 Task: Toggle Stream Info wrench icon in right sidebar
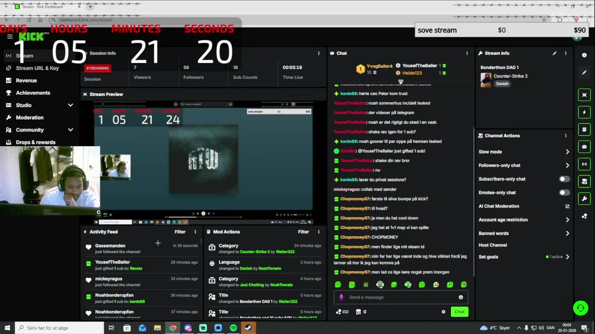(584, 199)
